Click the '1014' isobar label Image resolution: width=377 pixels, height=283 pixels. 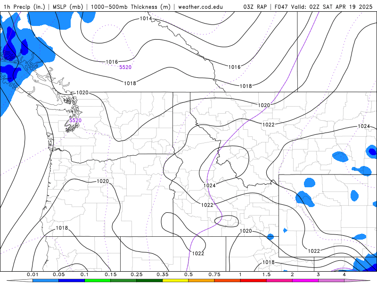point(146,18)
